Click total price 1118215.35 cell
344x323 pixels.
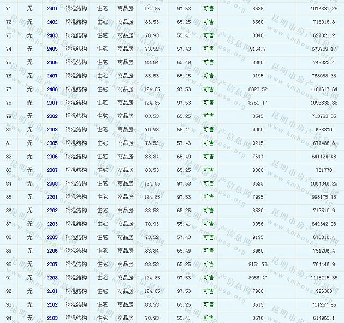point(323,278)
